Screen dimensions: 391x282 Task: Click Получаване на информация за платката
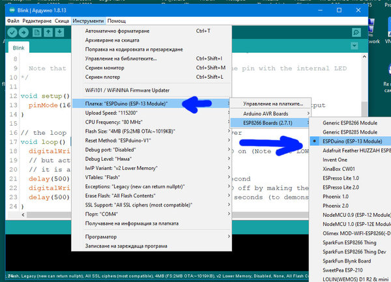[152, 223]
